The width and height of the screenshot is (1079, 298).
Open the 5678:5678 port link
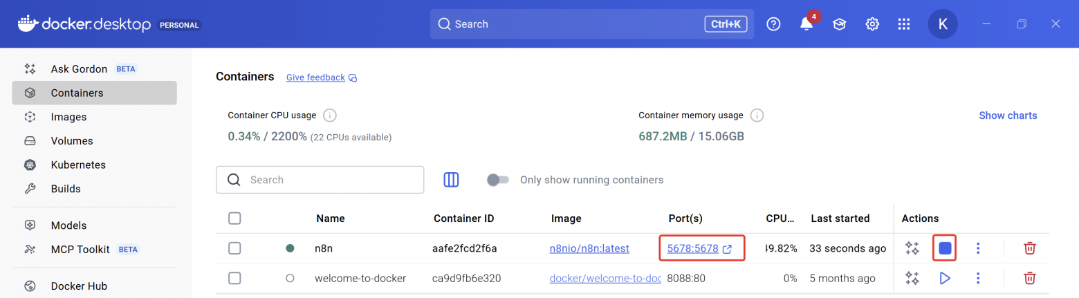point(692,248)
